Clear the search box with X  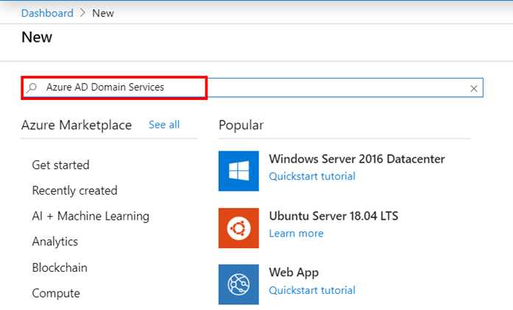pyautogui.click(x=474, y=89)
